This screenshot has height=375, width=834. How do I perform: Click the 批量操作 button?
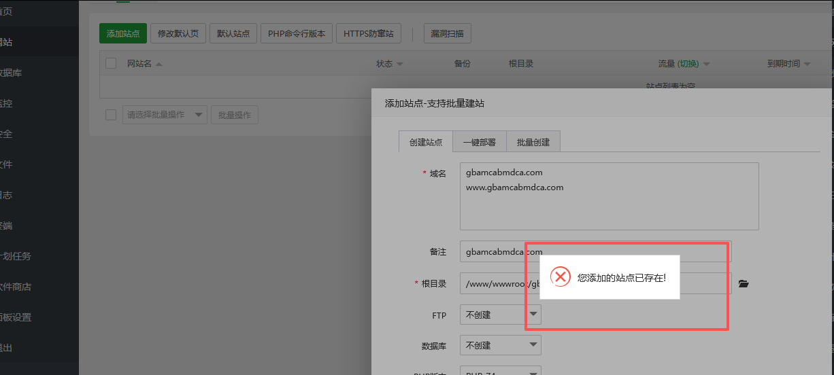coord(235,115)
